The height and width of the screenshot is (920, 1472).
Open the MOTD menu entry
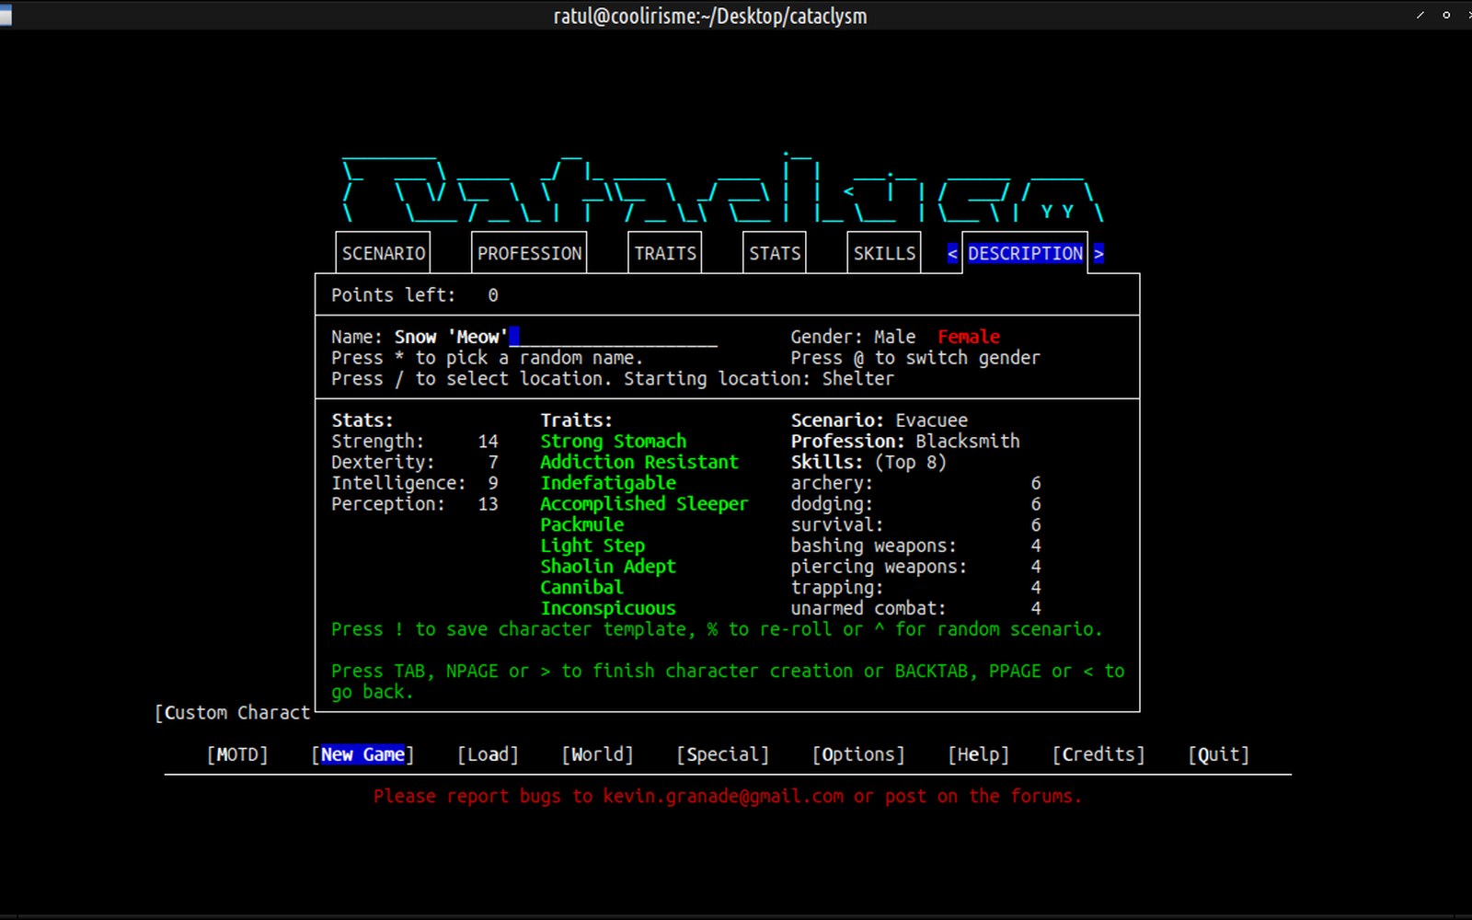coord(237,754)
